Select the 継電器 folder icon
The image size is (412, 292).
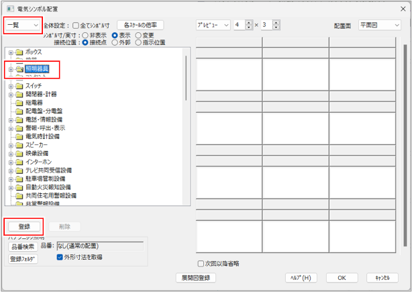click(19, 103)
